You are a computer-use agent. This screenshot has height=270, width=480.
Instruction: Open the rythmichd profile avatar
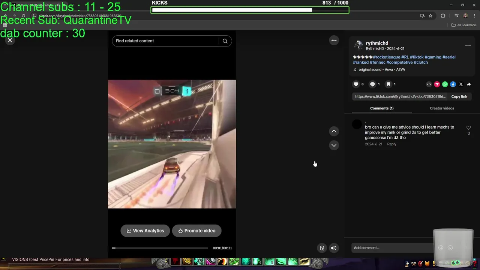[x=358, y=45]
